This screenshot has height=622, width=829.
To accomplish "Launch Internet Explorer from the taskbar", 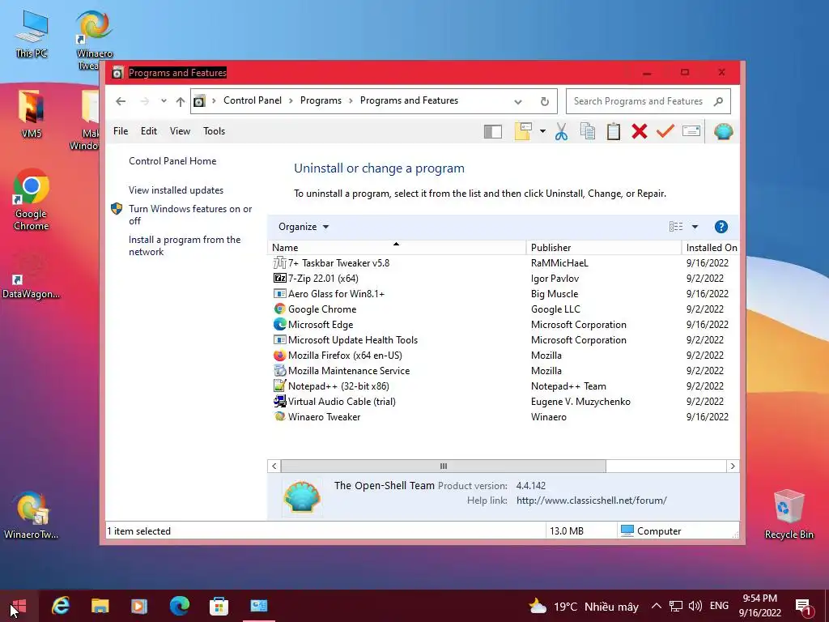I will [61, 606].
